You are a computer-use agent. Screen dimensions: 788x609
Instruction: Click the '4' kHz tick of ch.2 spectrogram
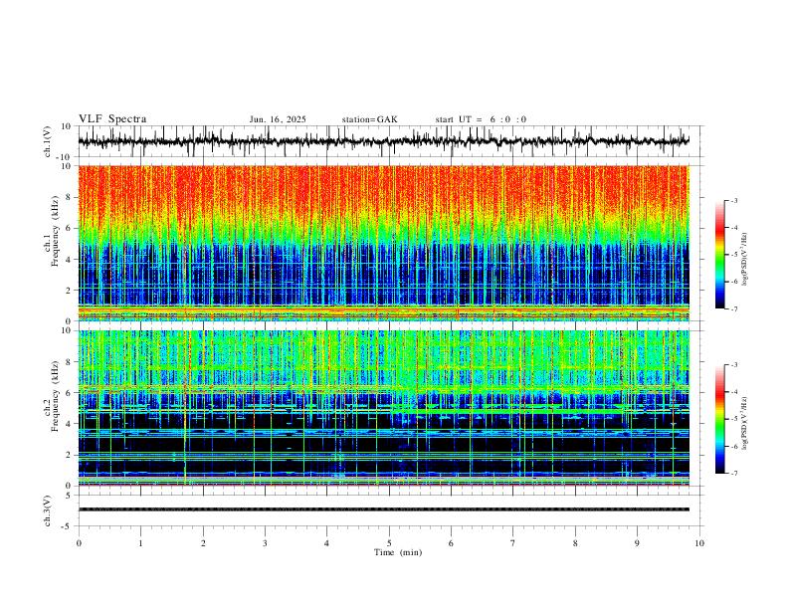69,424
